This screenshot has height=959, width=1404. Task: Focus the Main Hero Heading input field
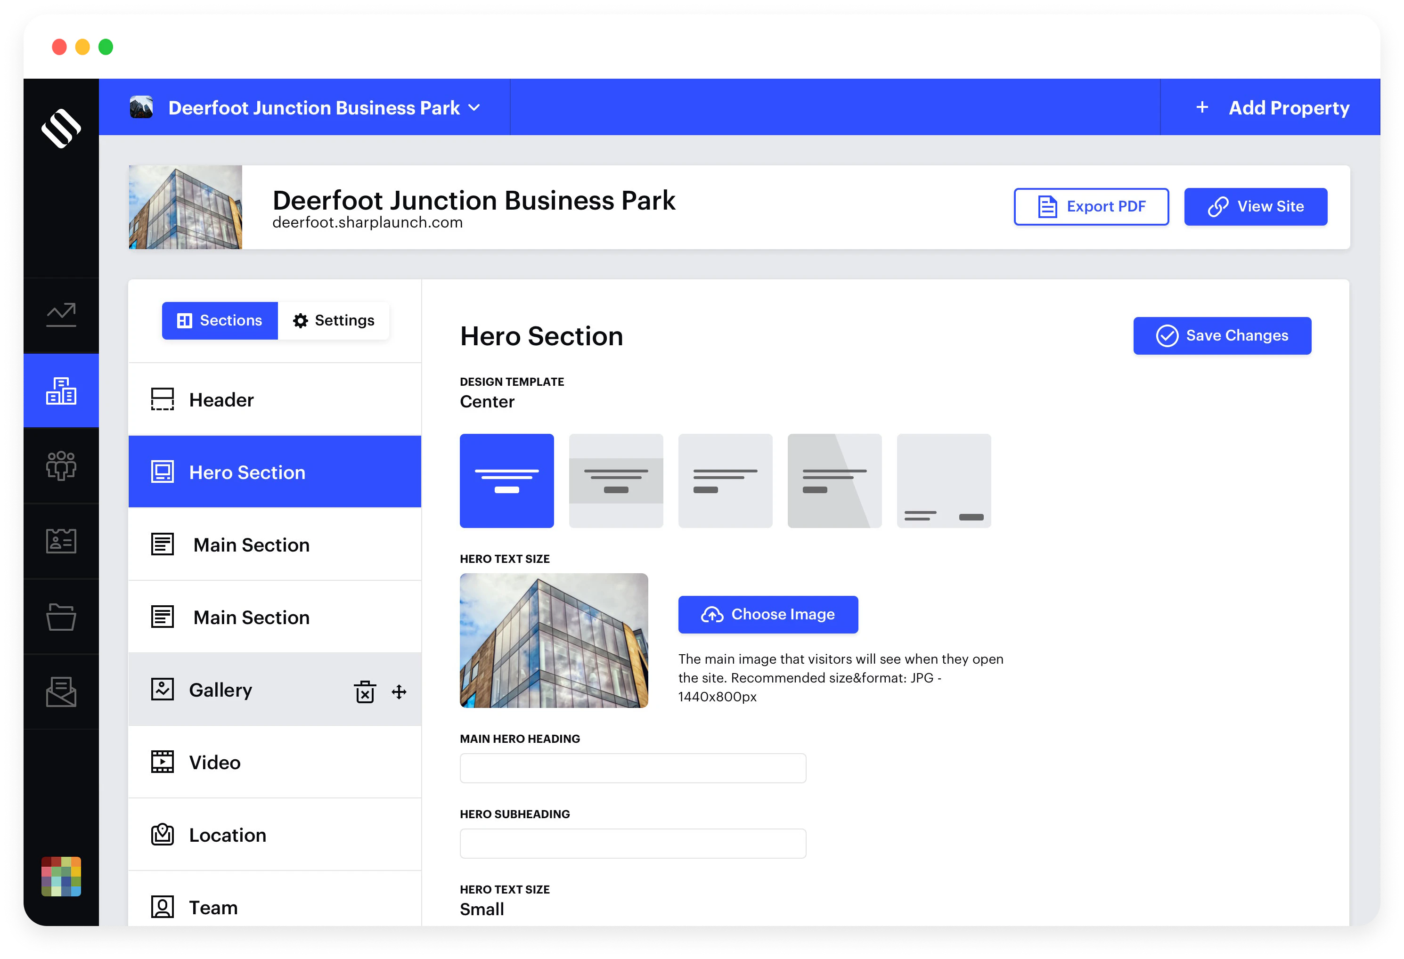[633, 768]
